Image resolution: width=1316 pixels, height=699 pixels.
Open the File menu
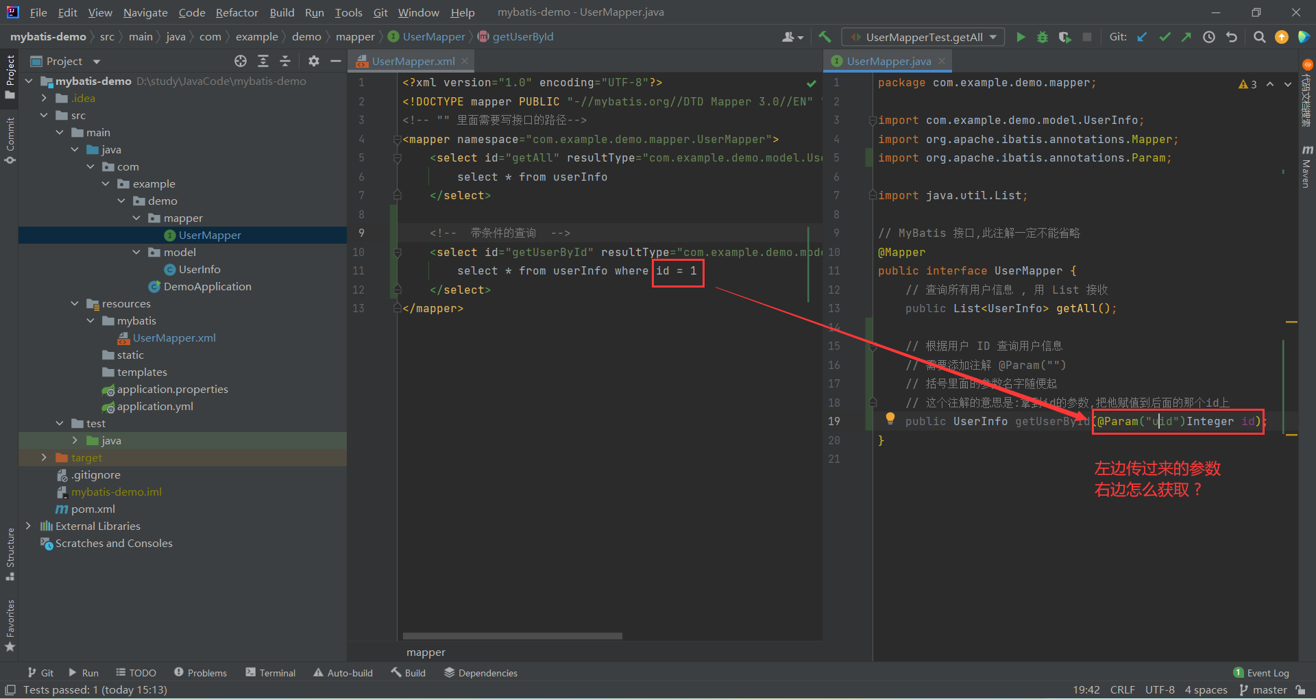click(x=38, y=12)
